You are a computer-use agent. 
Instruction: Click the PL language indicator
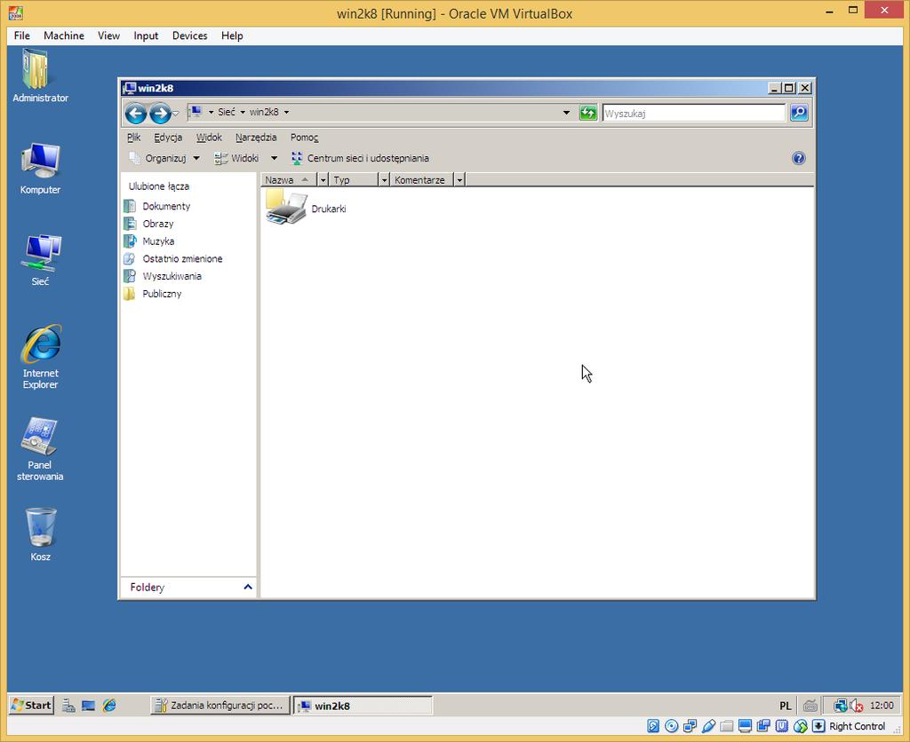(x=786, y=706)
